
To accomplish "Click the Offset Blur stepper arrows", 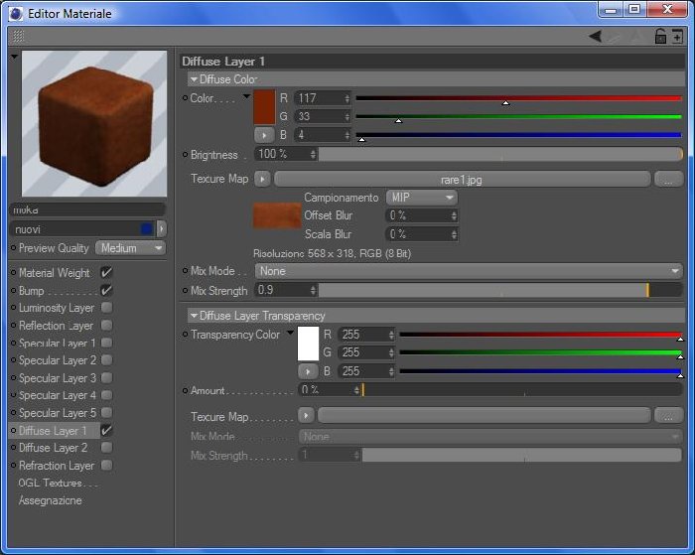I will [454, 215].
